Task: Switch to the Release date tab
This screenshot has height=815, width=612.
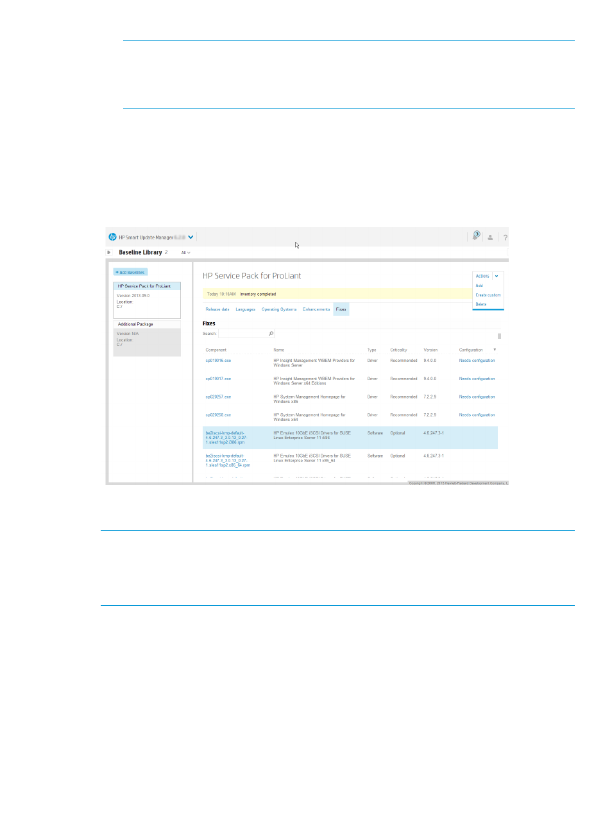Action: 217,309
